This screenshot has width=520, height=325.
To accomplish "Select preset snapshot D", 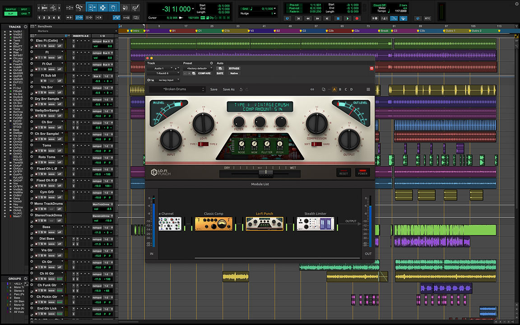I will (351, 89).
